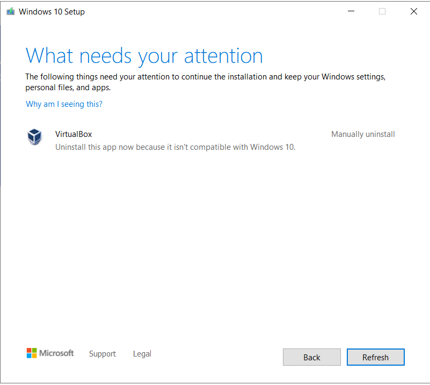430x385 pixels.
Task: Click the disabled maximize button
Action: pyautogui.click(x=382, y=11)
